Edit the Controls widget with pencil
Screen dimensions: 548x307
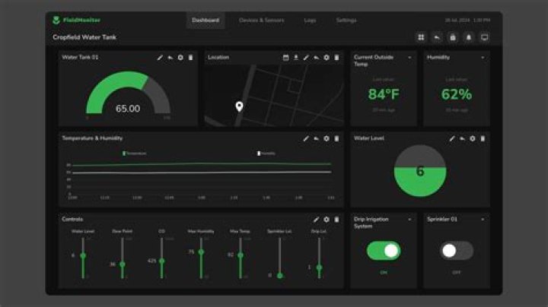(317, 220)
